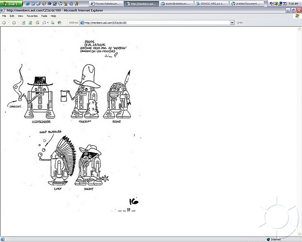Expand the Address bar dropdown list
Screen dimensions: 302x242
click(232, 23)
